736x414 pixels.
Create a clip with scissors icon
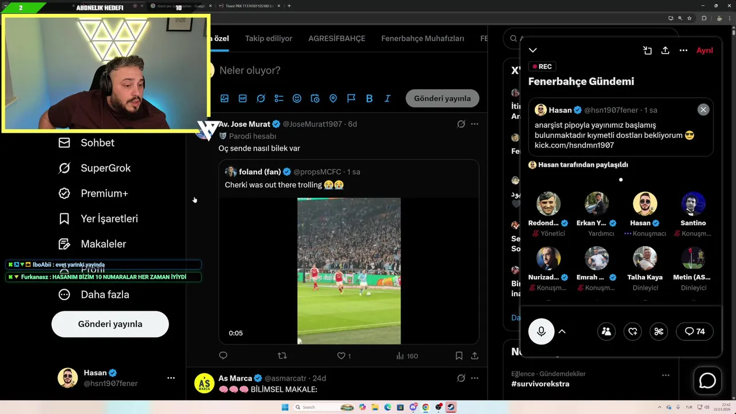(659, 332)
